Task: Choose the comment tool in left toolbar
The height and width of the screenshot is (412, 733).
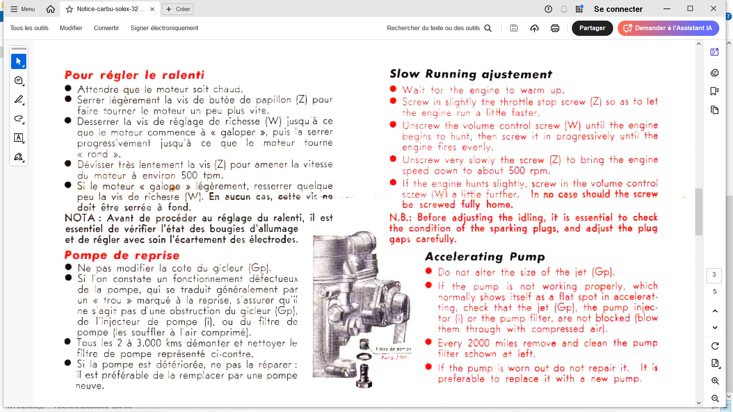Action: pyautogui.click(x=19, y=80)
